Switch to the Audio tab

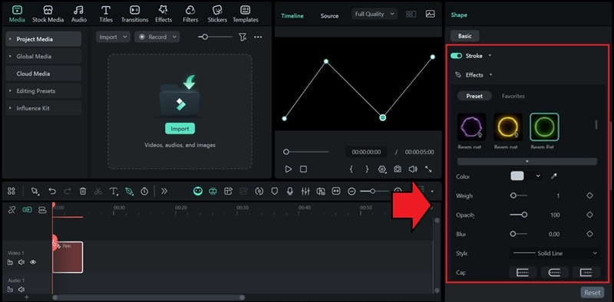(80, 14)
